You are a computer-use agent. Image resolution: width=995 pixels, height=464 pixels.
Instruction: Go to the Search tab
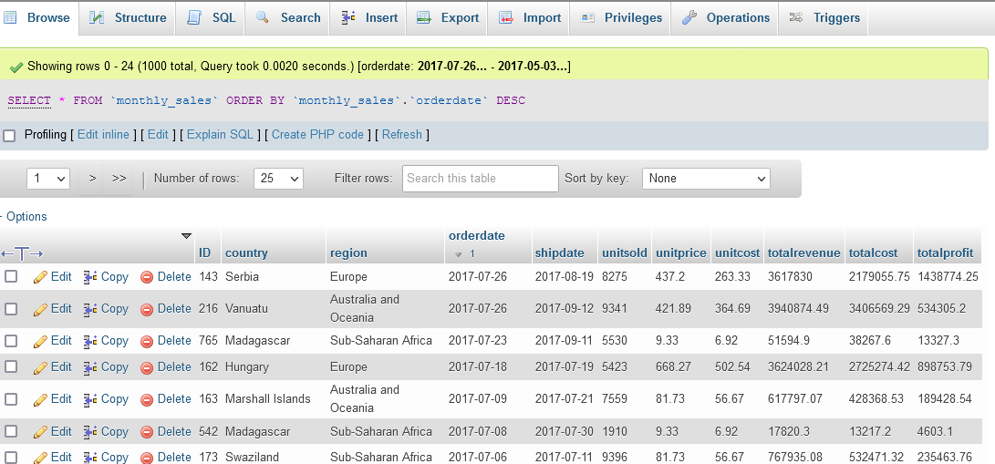coord(288,17)
